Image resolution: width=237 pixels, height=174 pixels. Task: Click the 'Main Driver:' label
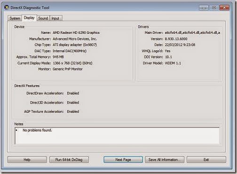coord(154,32)
